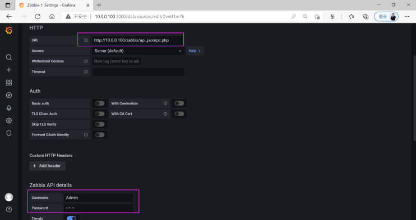Open the browser zoom magnifier icon
416x220 pixels.
pyautogui.click(x=305, y=16)
